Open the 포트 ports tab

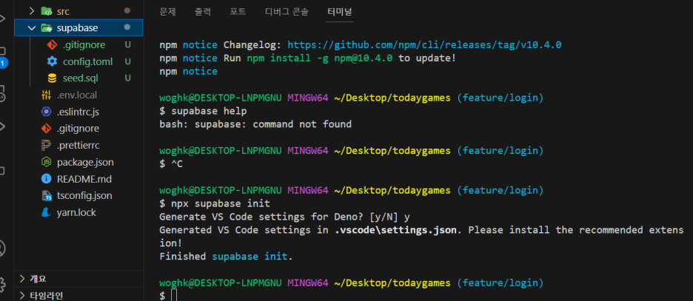pos(238,12)
